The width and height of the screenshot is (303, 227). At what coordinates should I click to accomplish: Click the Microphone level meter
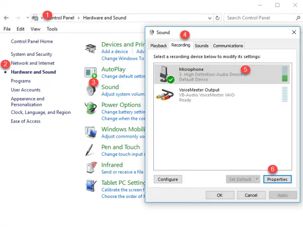click(x=285, y=74)
